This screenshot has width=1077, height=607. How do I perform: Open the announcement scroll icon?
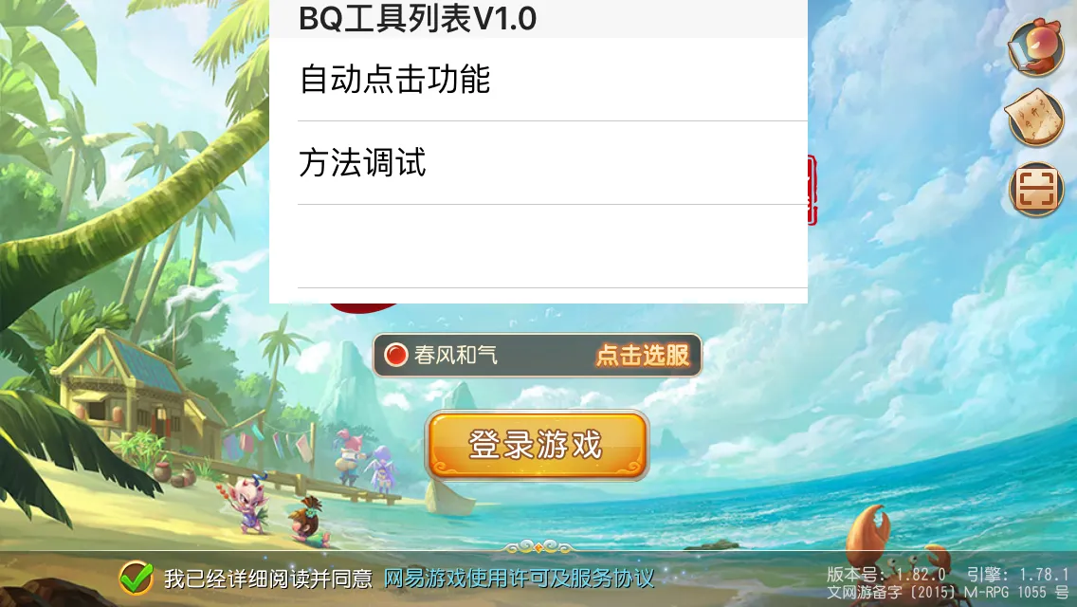click(x=1035, y=117)
